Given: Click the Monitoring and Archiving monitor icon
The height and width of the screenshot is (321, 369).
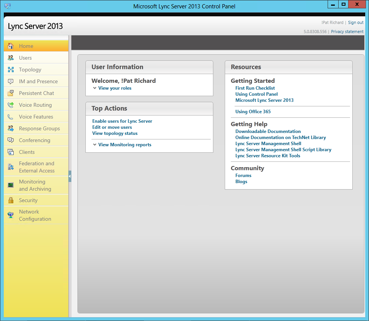Looking at the screenshot, I should [11, 185].
